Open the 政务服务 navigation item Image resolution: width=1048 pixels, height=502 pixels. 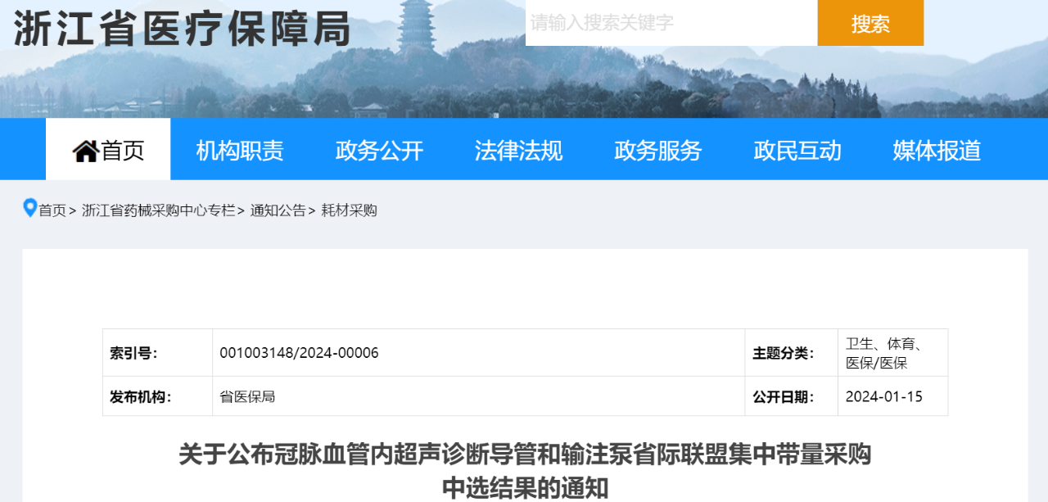658,151
